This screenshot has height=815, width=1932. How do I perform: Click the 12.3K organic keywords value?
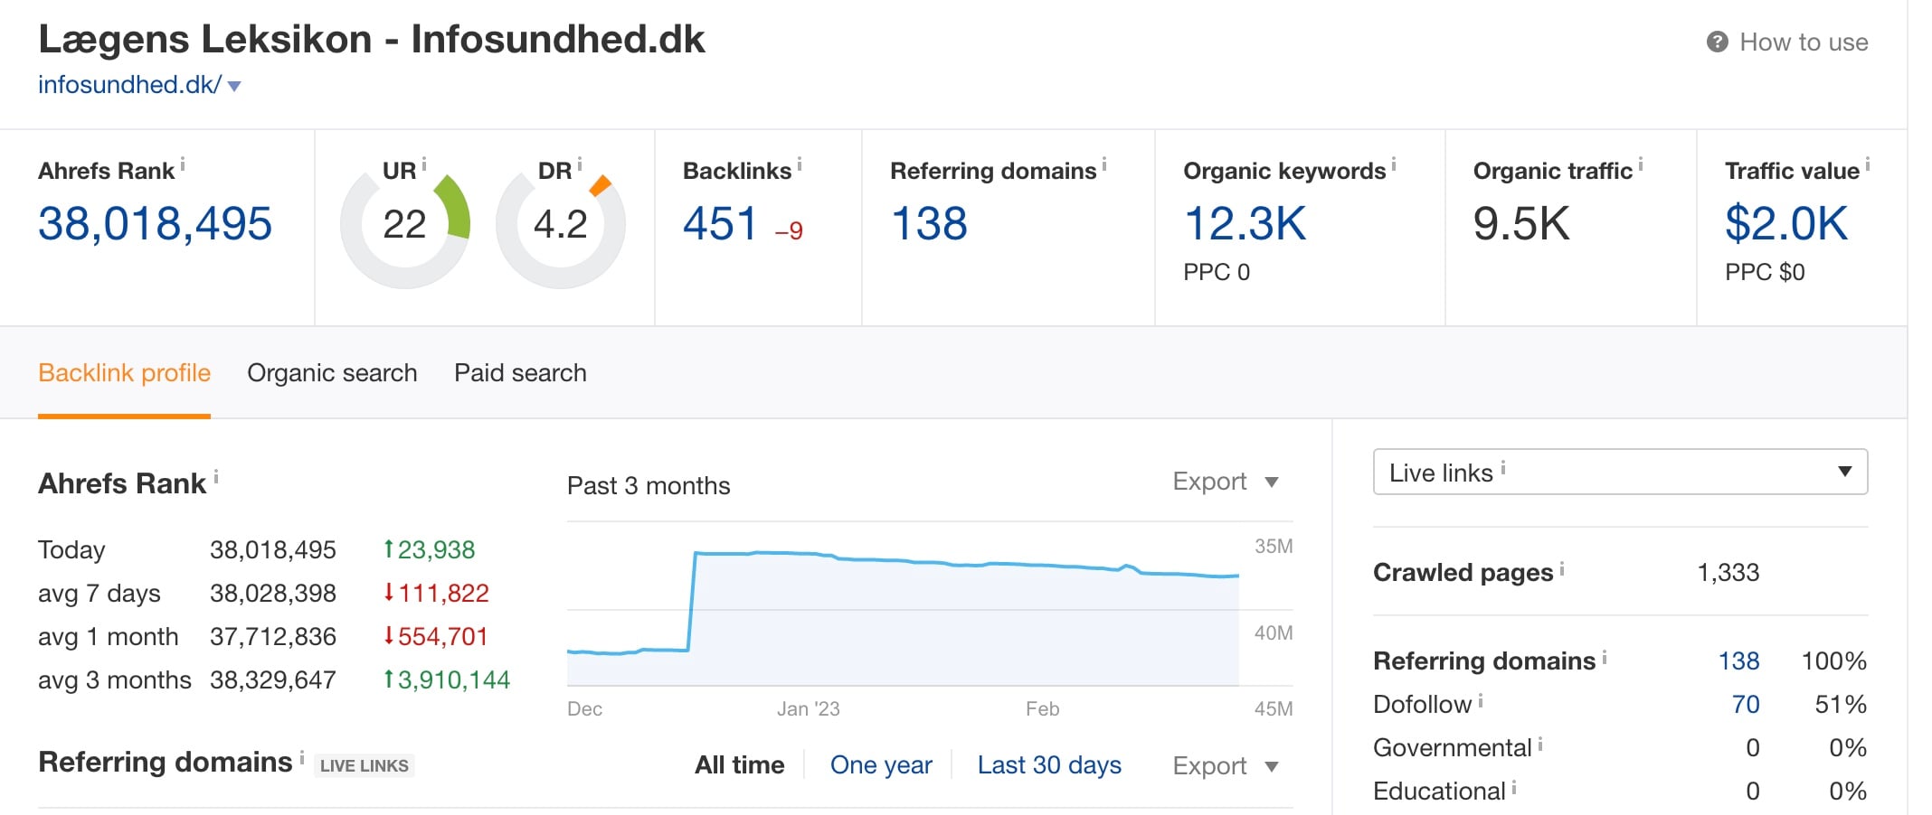(x=1245, y=224)
